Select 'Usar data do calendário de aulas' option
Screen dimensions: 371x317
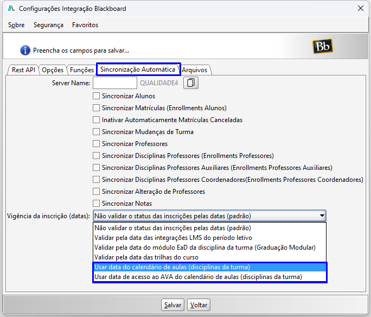(209, 267)
